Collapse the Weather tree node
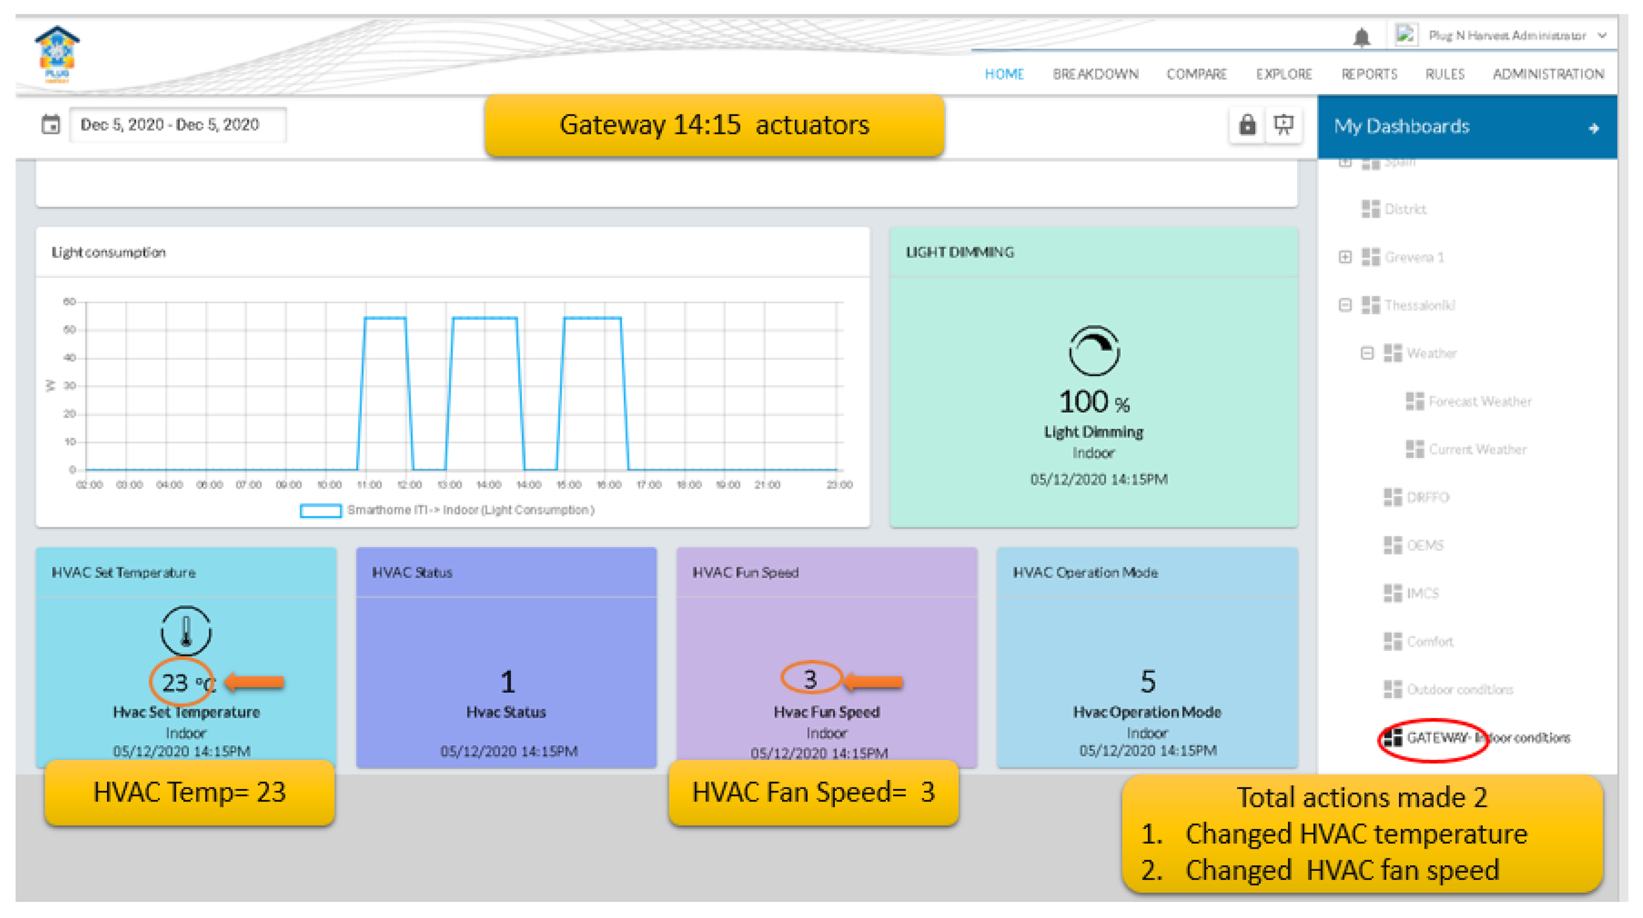 coord(1367,353)
